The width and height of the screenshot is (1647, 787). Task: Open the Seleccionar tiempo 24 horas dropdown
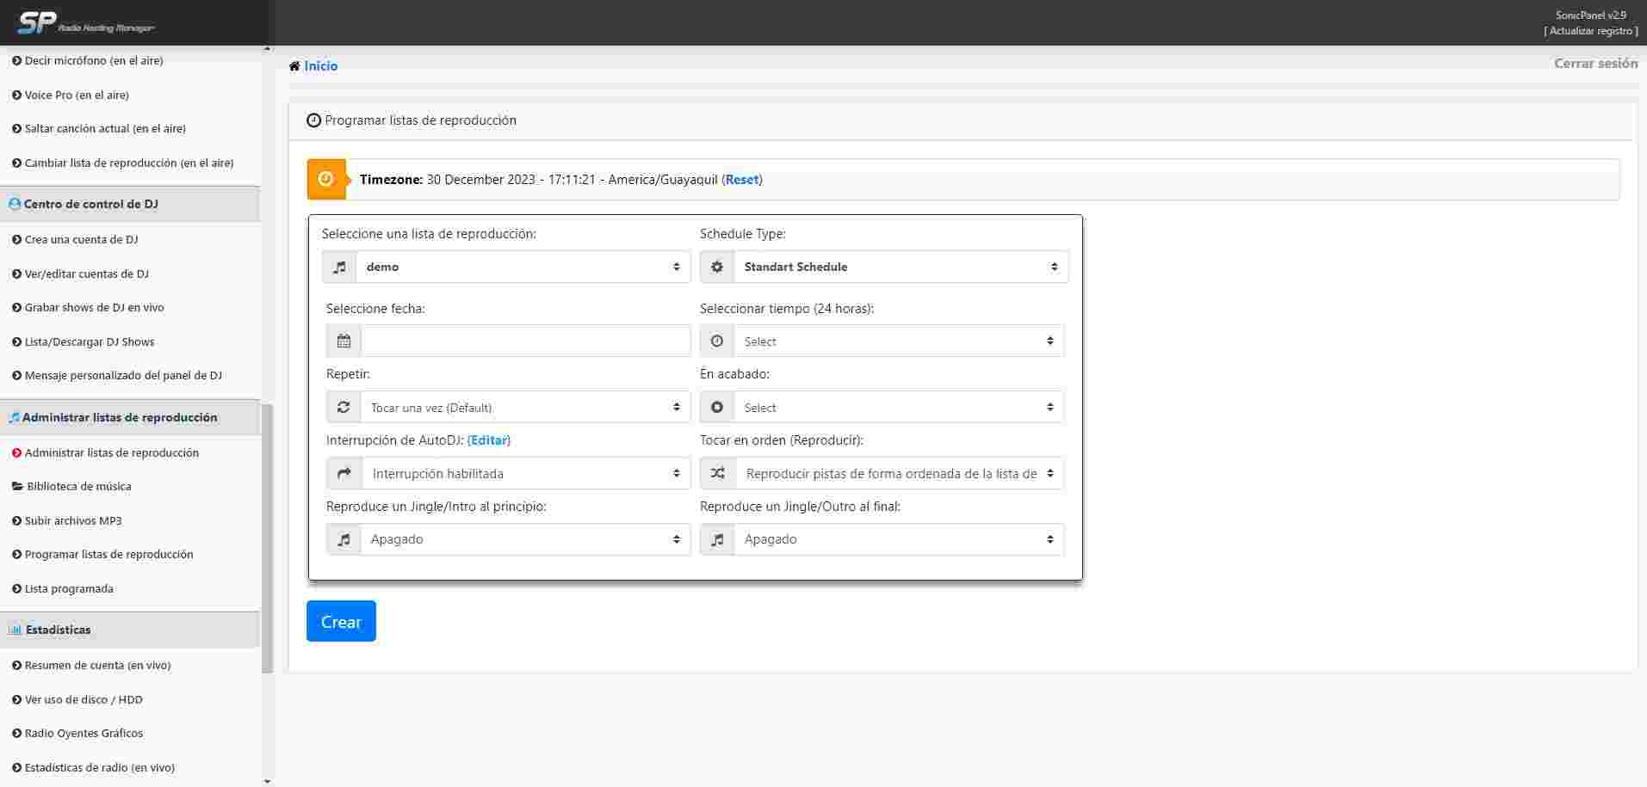898,341
